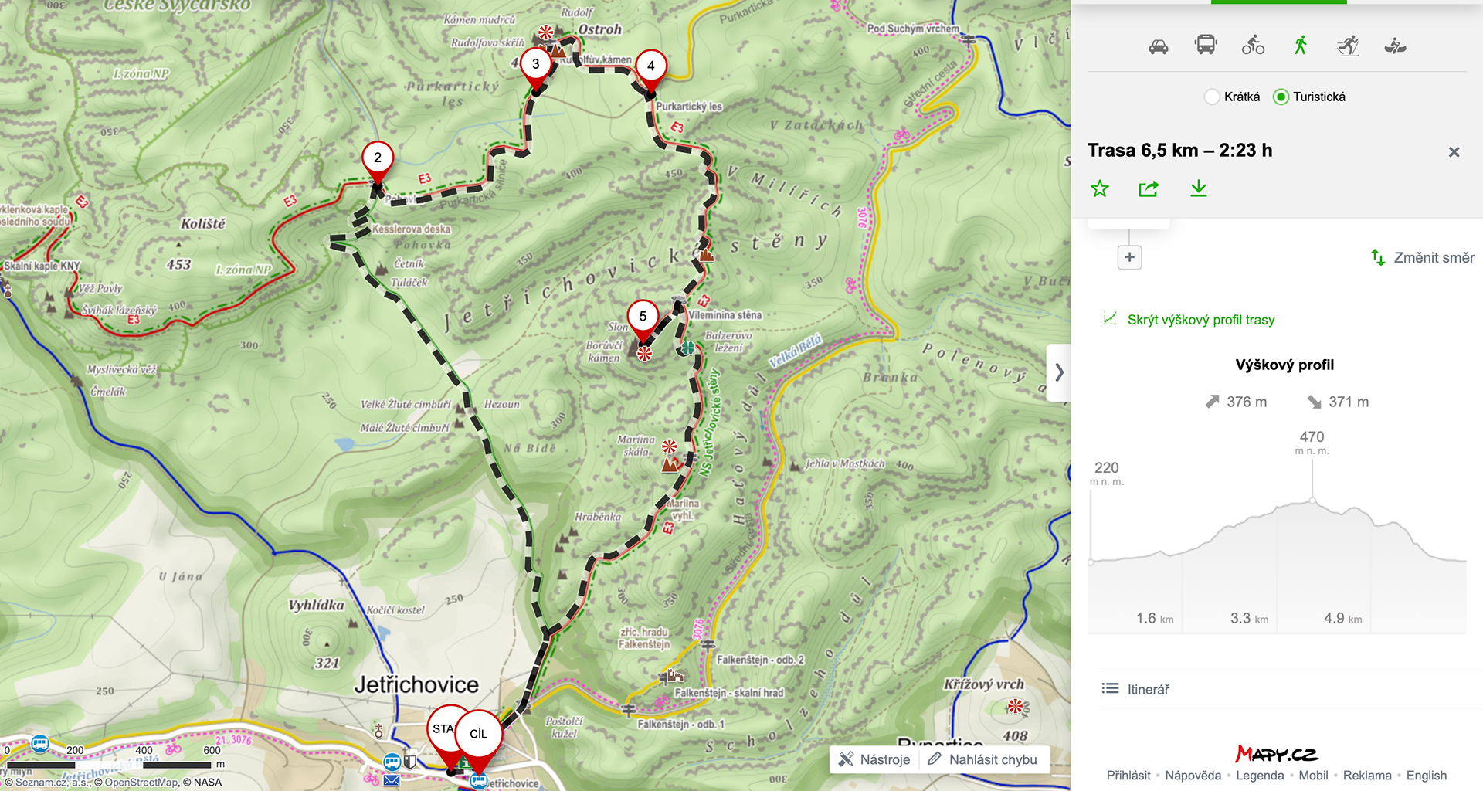Screen dimensions: 1483x791
Task: Share route via share icon
Action: click(1149, 188)
